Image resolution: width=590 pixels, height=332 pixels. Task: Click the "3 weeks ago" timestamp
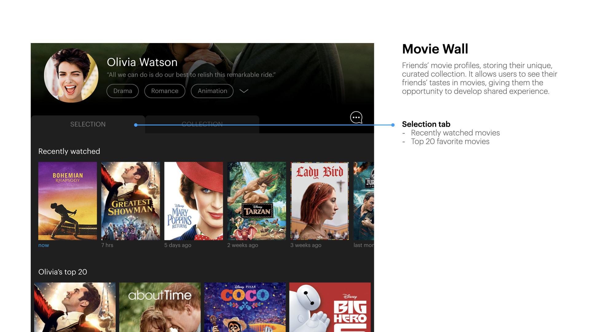(x=306, y=245)
